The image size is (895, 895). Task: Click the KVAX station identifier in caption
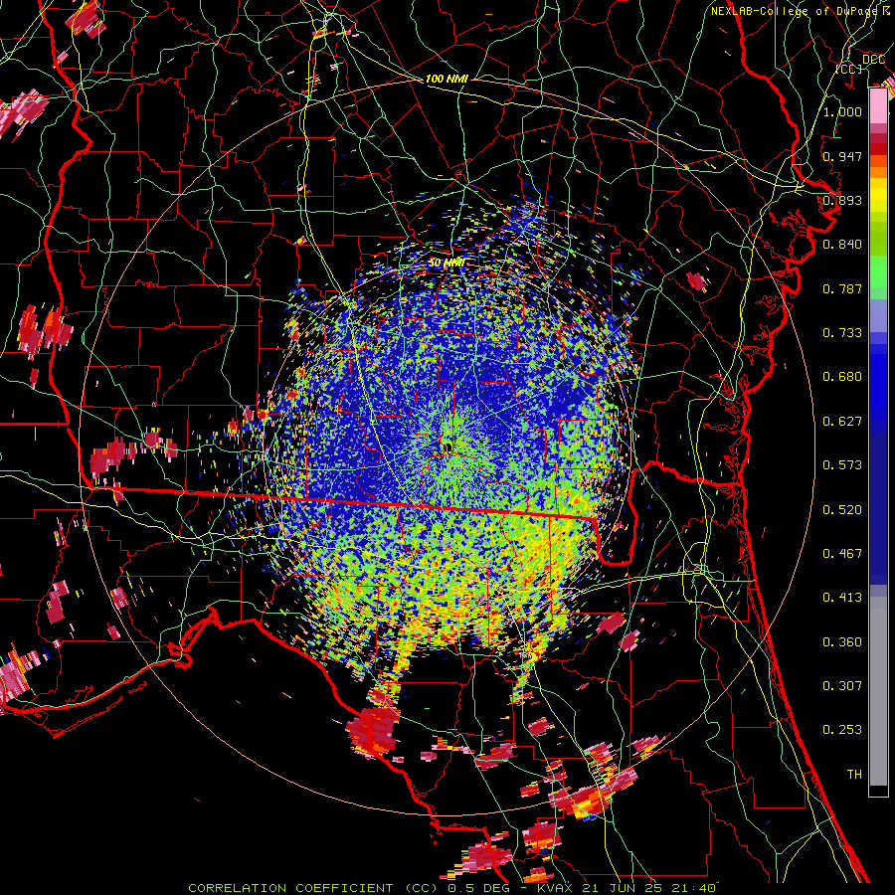(553, 888)
